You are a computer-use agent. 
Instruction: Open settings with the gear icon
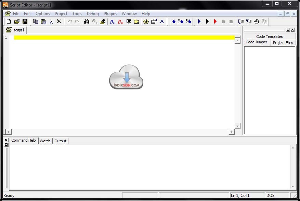pos(146,21)
